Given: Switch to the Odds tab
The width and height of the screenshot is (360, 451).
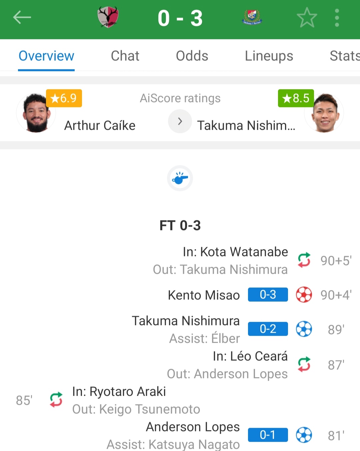Looking at the screenshot, I should [192, 56].
